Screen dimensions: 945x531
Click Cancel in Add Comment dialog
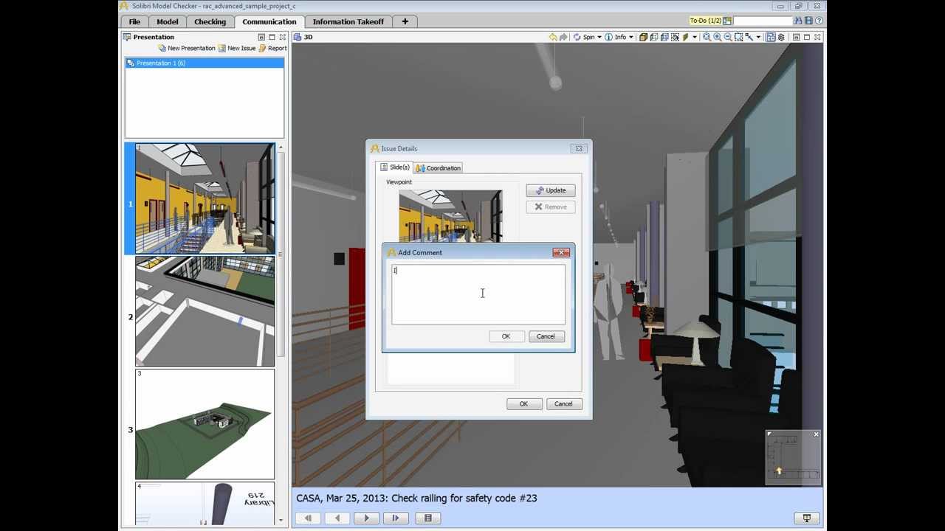[546, 336]
